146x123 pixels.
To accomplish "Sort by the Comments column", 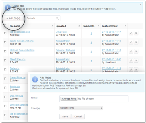I will coord(98,26).
